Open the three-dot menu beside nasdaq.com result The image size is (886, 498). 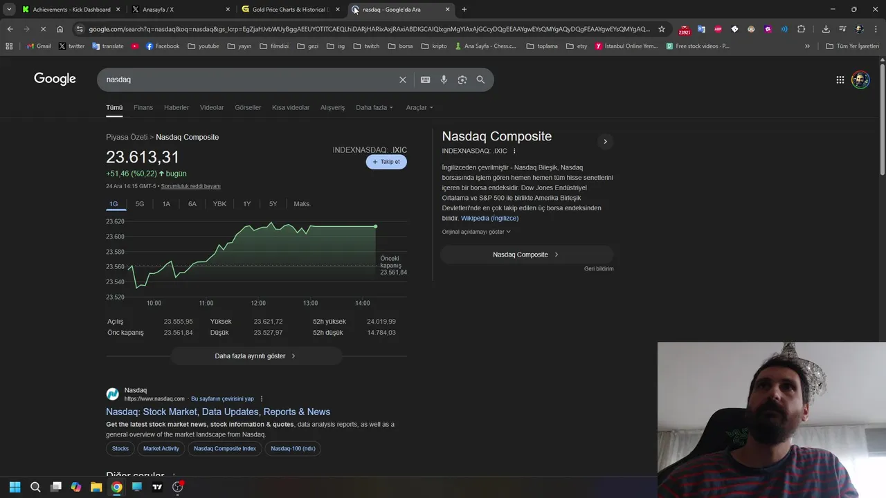pyautogui.click(x=262, y=399)
